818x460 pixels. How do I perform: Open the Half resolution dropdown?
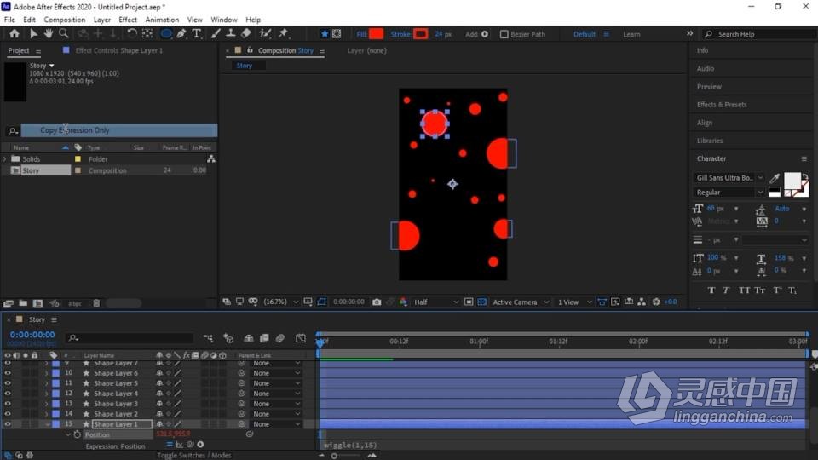click(436, 302)
